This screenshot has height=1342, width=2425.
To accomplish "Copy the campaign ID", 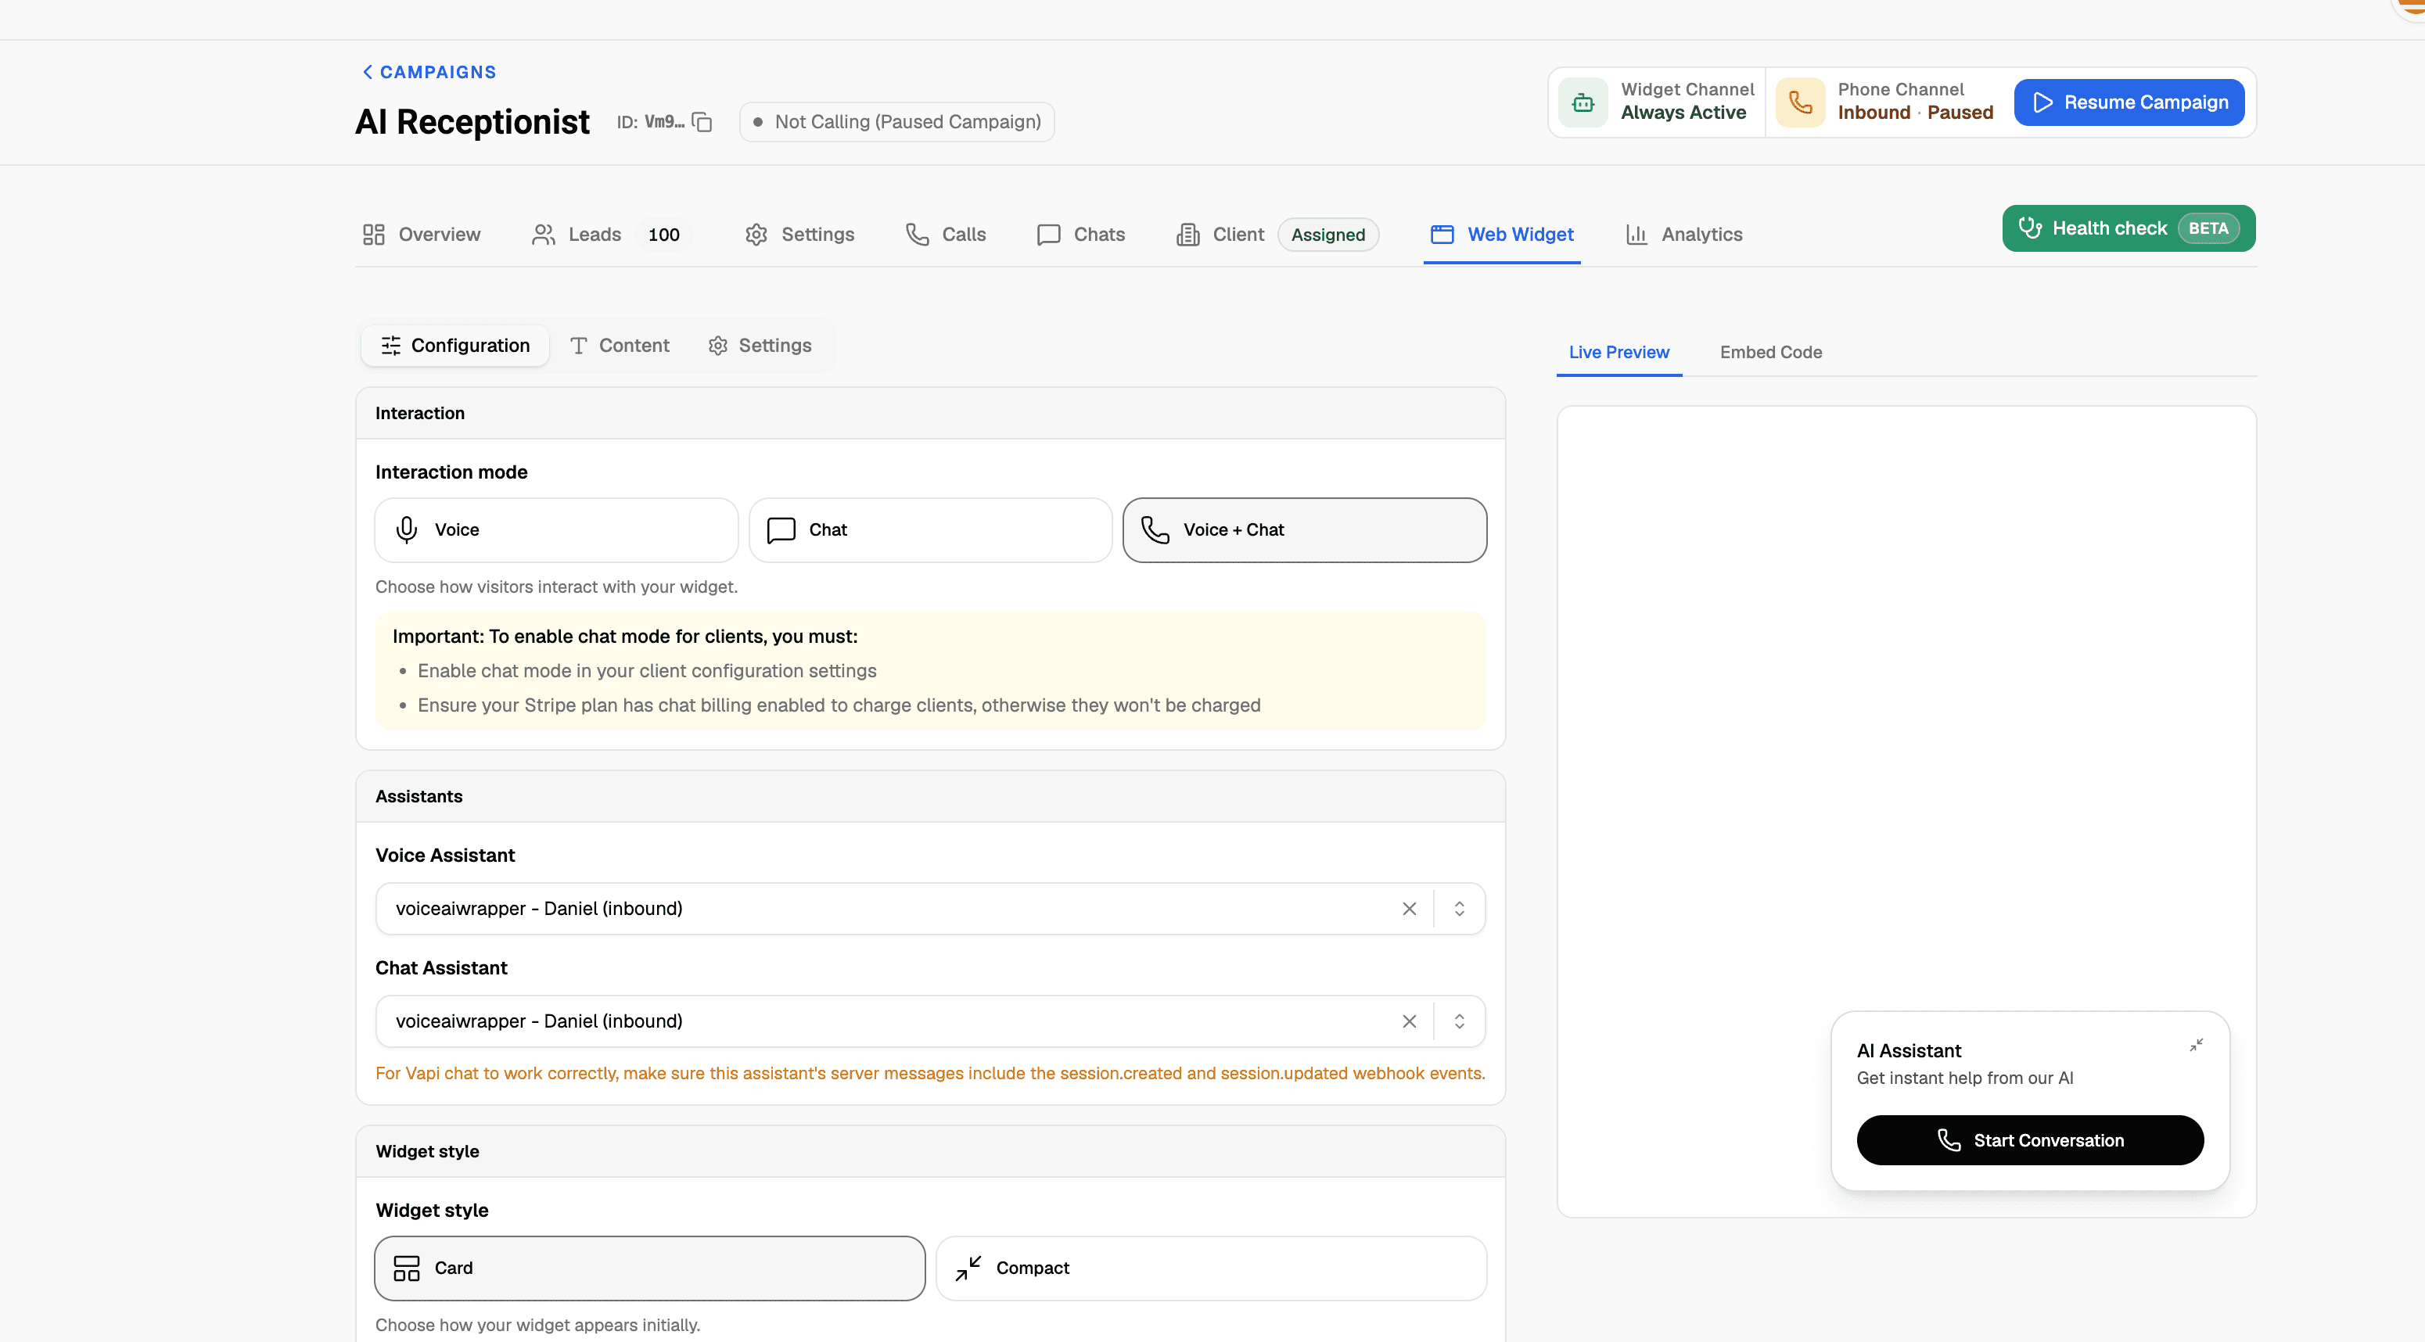I will click(x=702, y=121).
